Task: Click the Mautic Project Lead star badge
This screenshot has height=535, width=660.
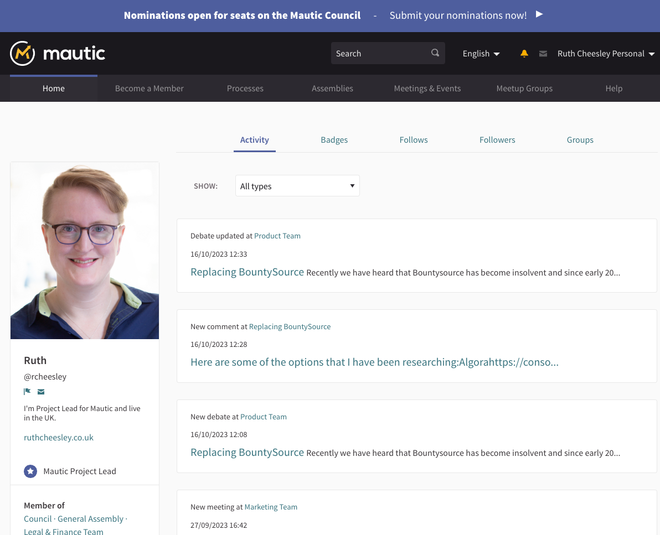Action: click(x=30, y=471)
